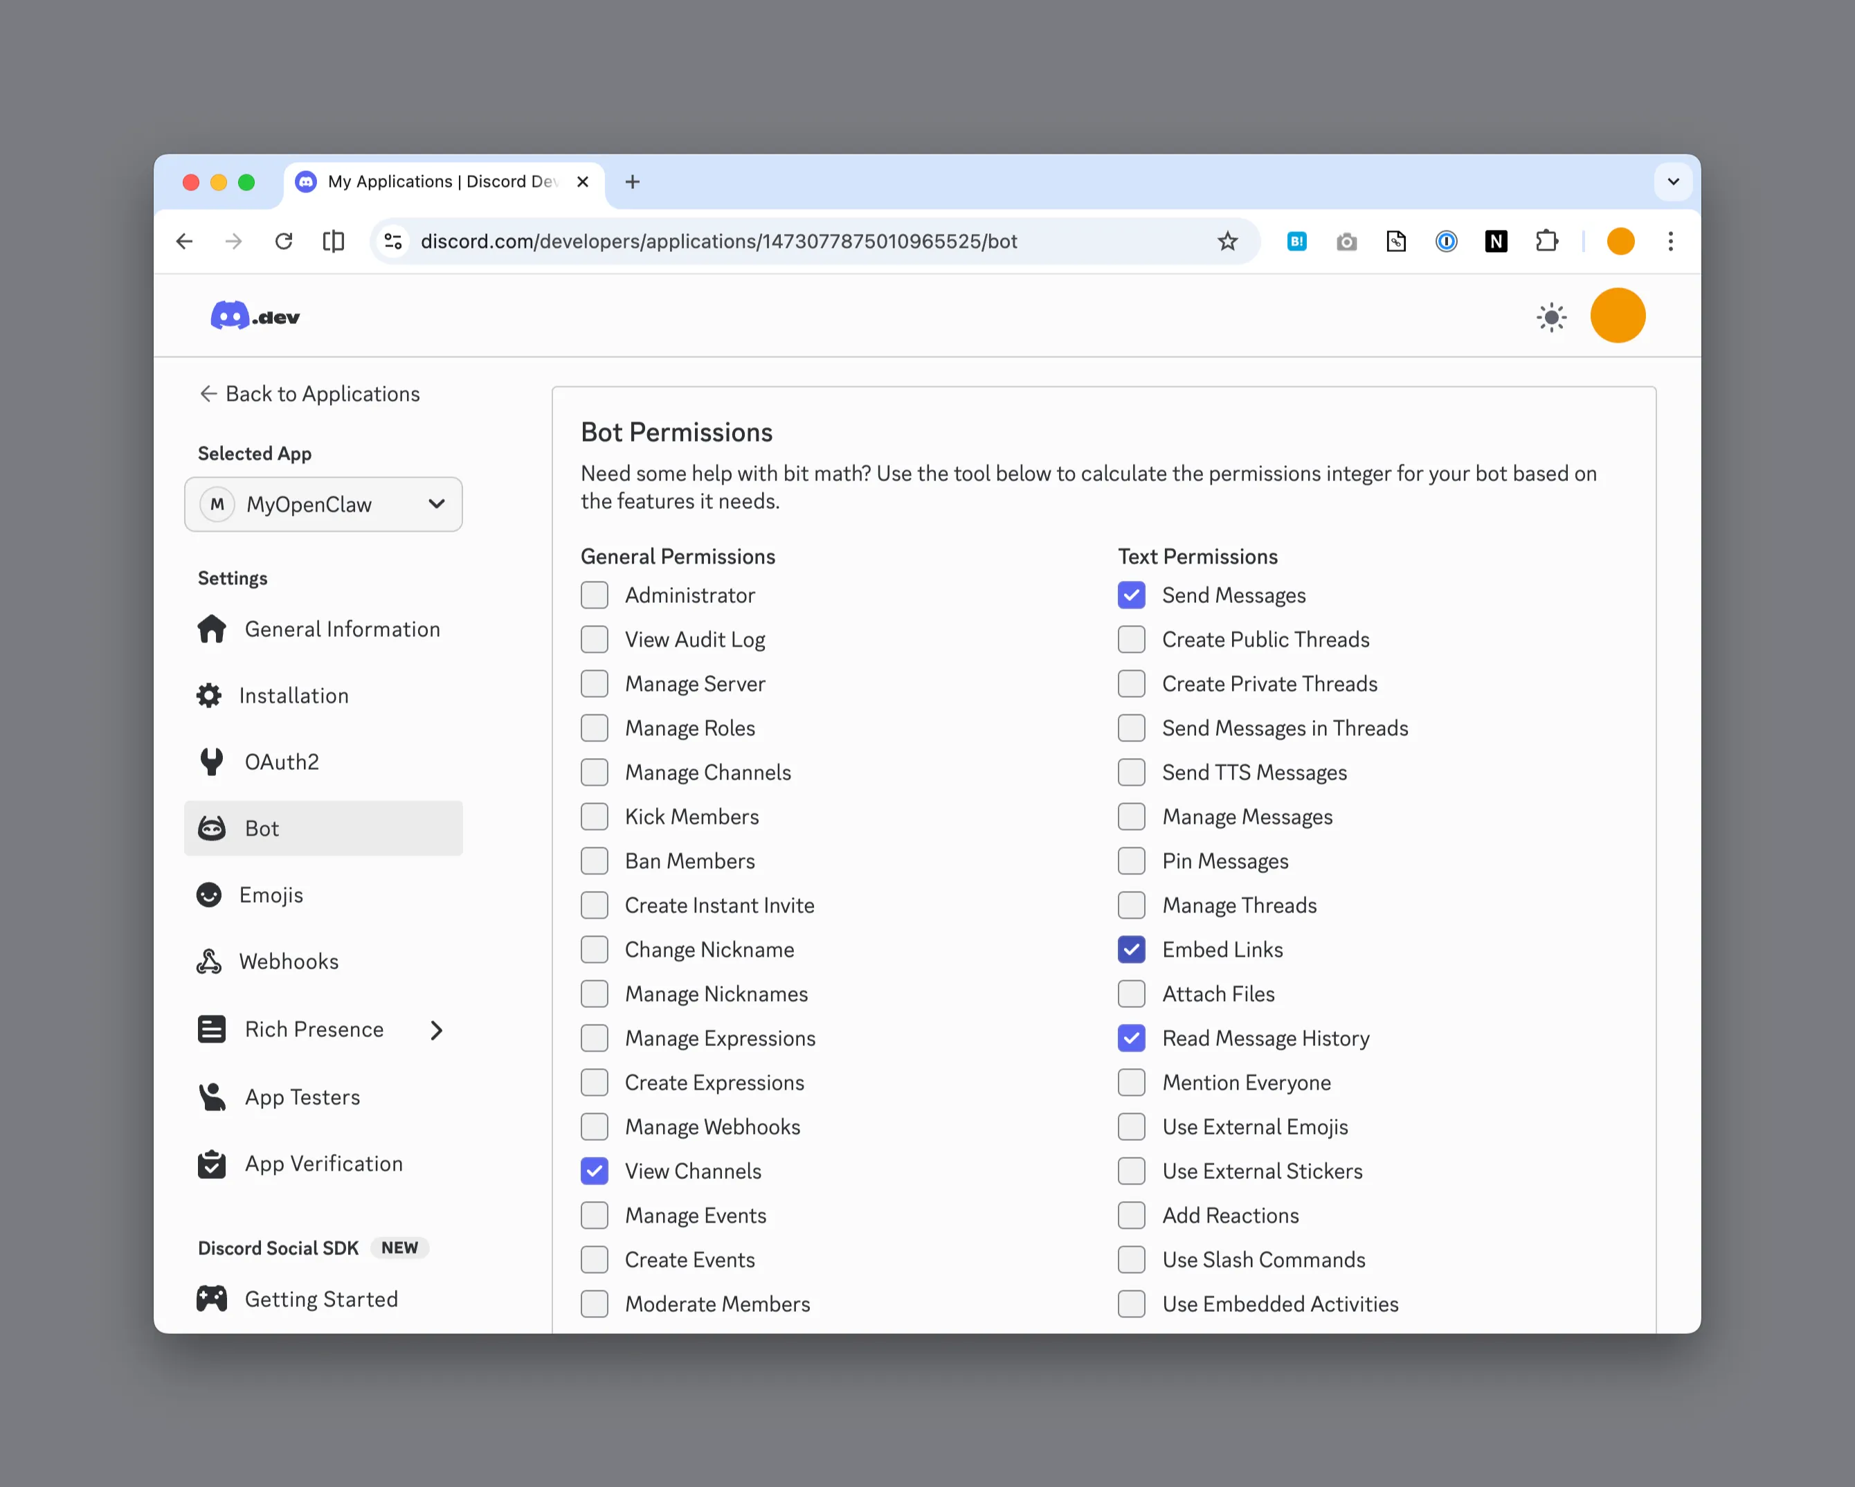This screenshot has width=1855, height=1487.
Task: Open the 1Password extension icon
Action: pos(1447,242)
